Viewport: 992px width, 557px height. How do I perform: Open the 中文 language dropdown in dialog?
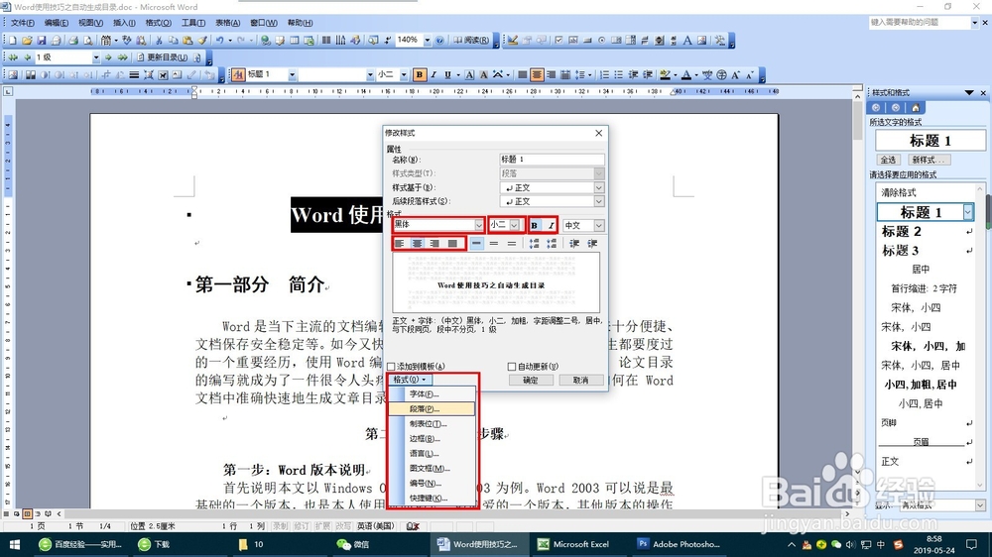coord(598,225)
